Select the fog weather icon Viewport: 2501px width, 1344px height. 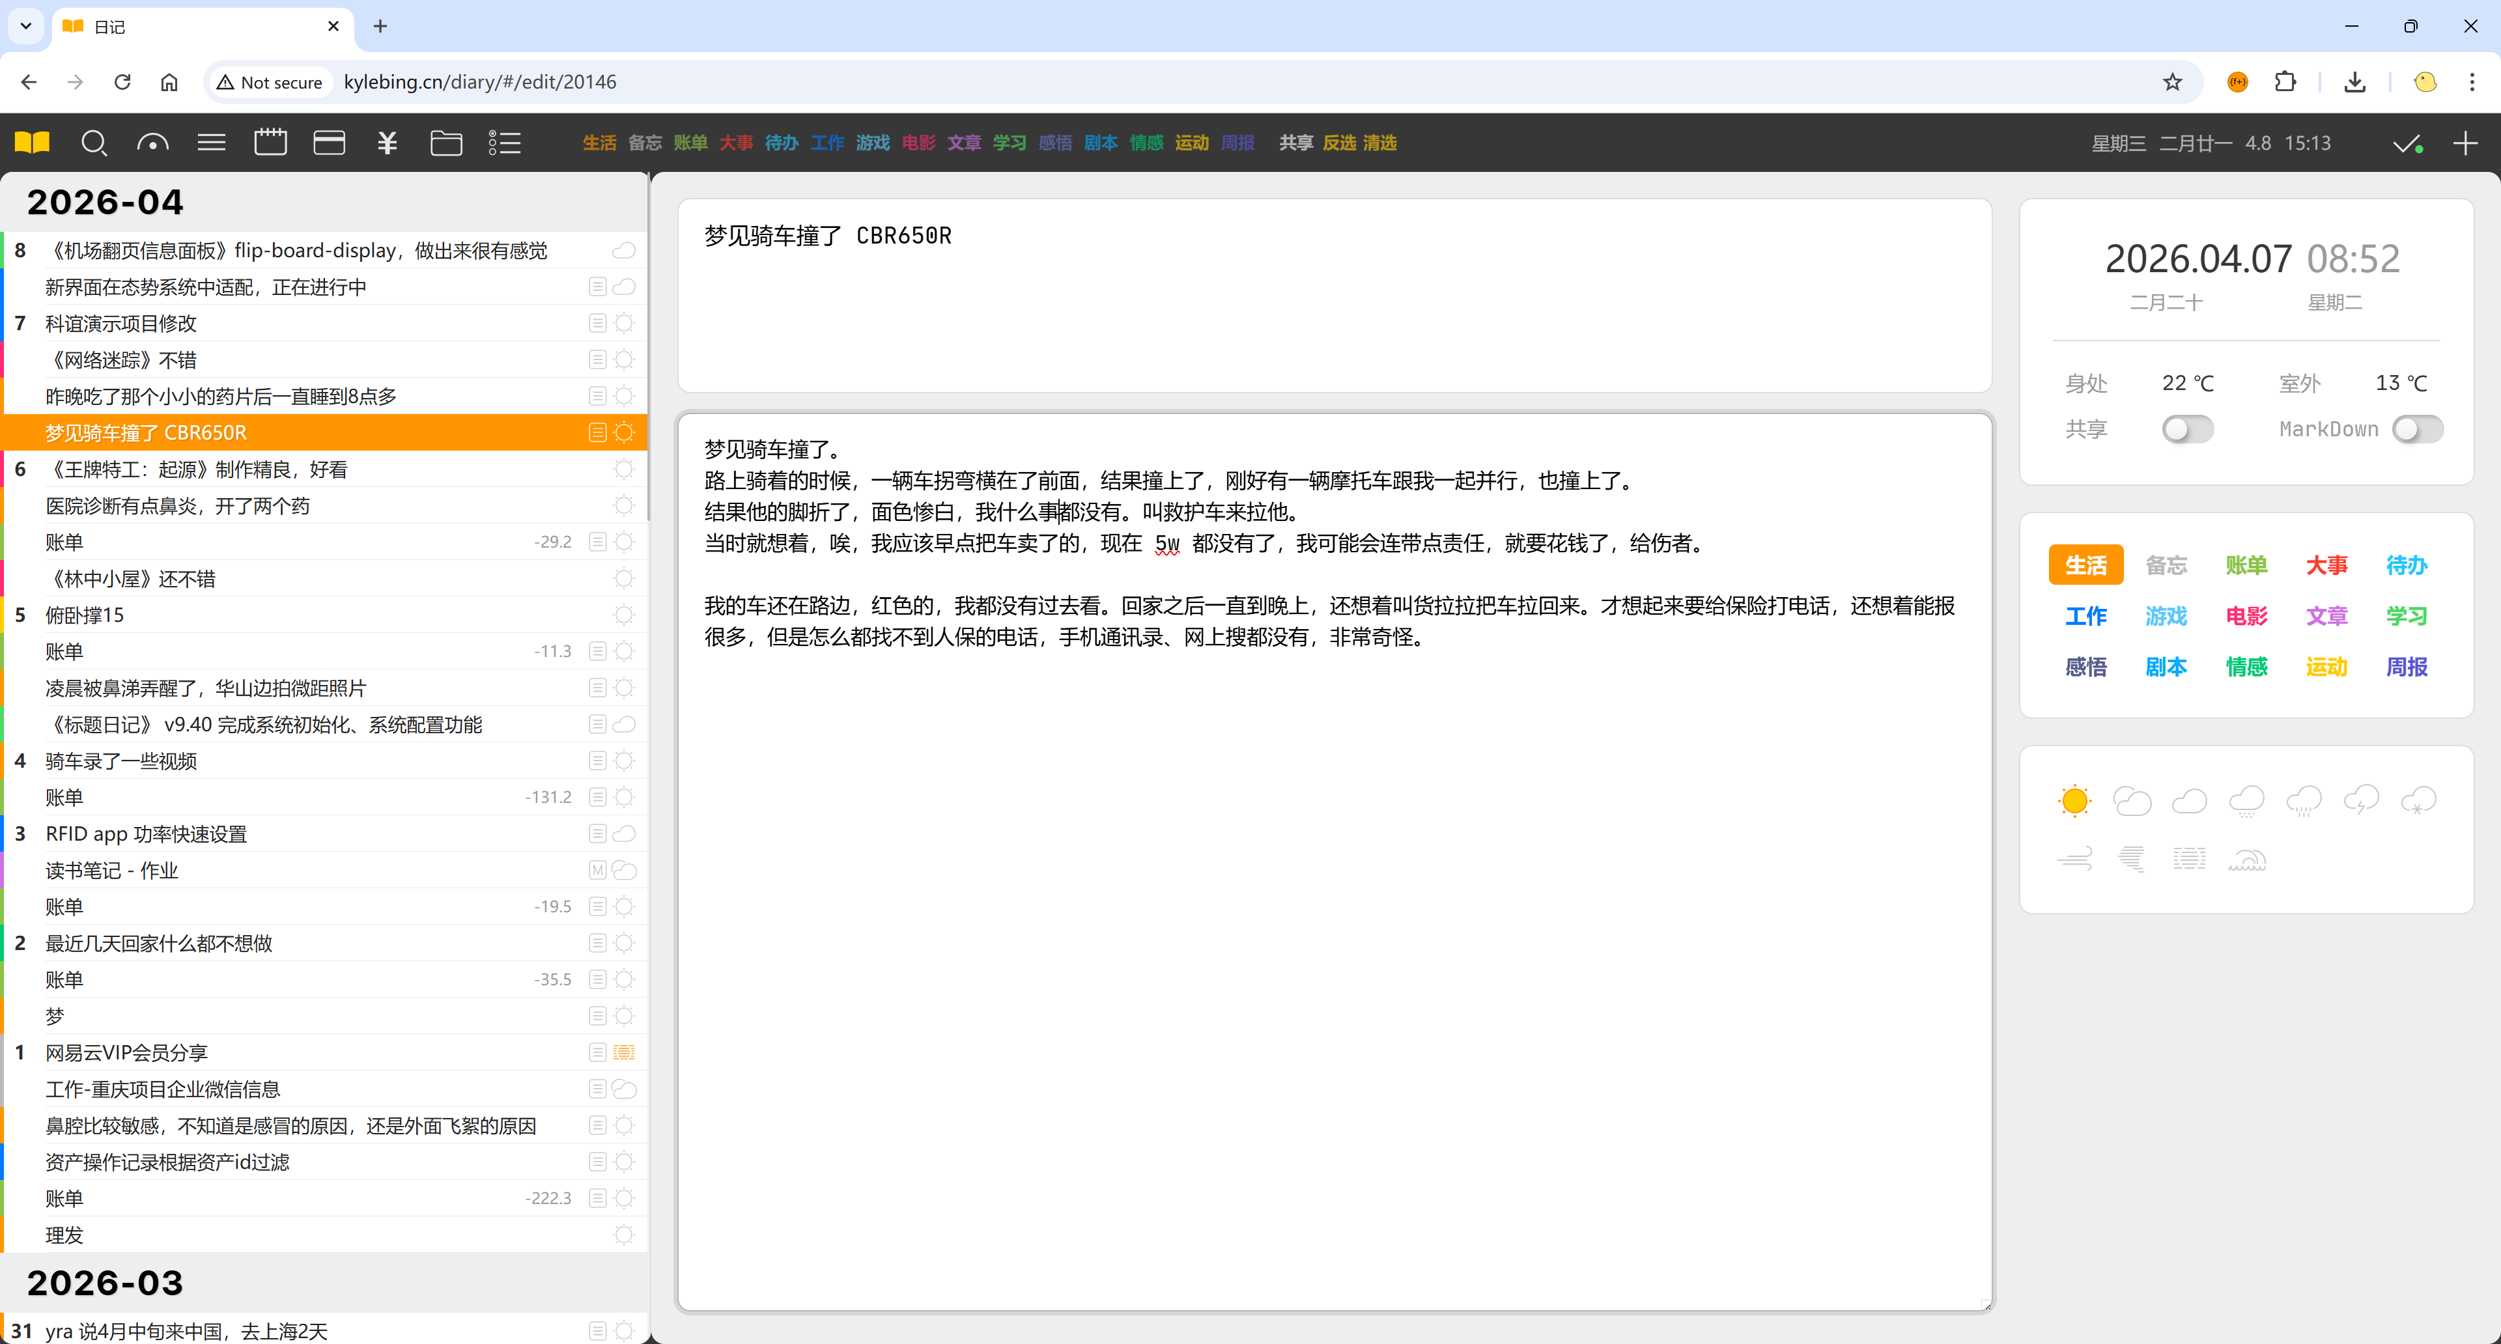pos(2189,858)
